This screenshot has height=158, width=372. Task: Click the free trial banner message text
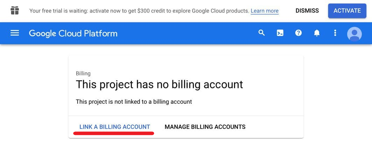pyautogui.click(x=139, y=11)
